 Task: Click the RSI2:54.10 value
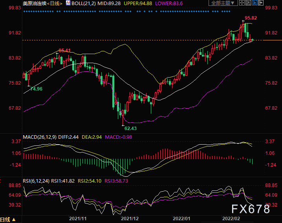pyautogui.click(x=90, y=181)
